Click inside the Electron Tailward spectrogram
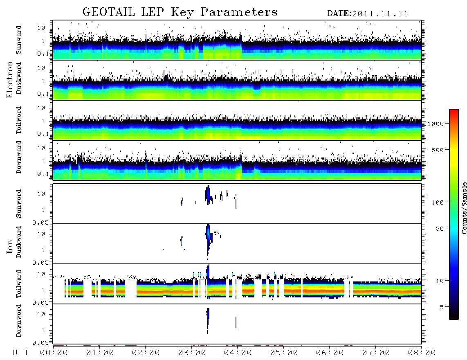The height and width of the screenshot is (360, 467). pyautogui.click(x=237, y=120)
